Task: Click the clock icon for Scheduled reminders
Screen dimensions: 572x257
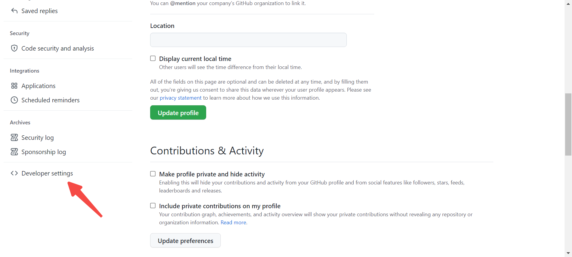Action: [14, 100]
